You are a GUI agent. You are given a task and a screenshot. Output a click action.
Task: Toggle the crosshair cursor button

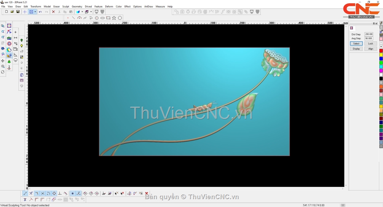coord(25,12)
